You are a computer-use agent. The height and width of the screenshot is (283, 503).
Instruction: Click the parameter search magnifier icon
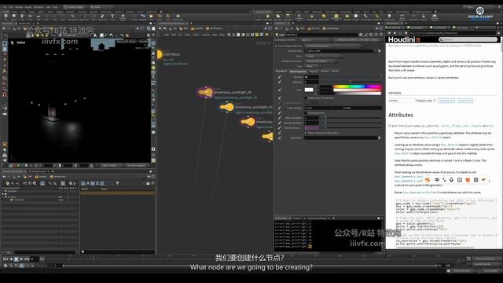[371, 35]
